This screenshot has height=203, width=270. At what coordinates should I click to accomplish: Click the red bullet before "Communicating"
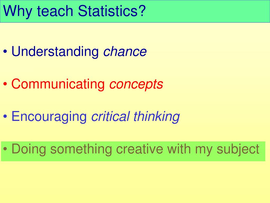[x=5, y=84]
